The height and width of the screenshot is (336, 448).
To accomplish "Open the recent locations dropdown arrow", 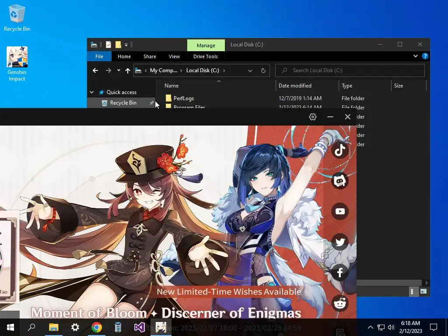I will (119, 70).
